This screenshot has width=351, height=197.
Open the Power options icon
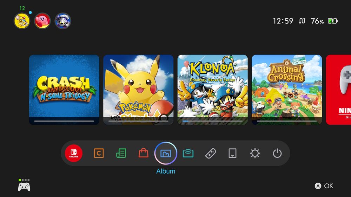coord(277,153)
